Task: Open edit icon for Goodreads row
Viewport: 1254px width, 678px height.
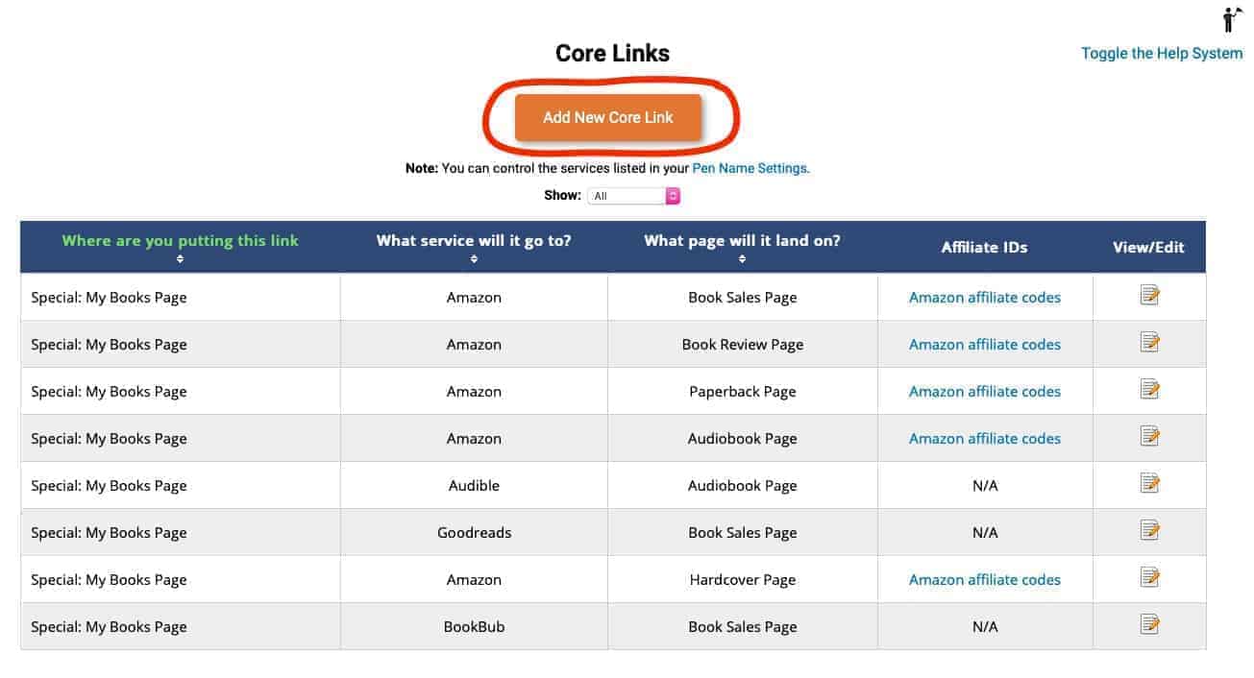Action: tap(1149, 531)
